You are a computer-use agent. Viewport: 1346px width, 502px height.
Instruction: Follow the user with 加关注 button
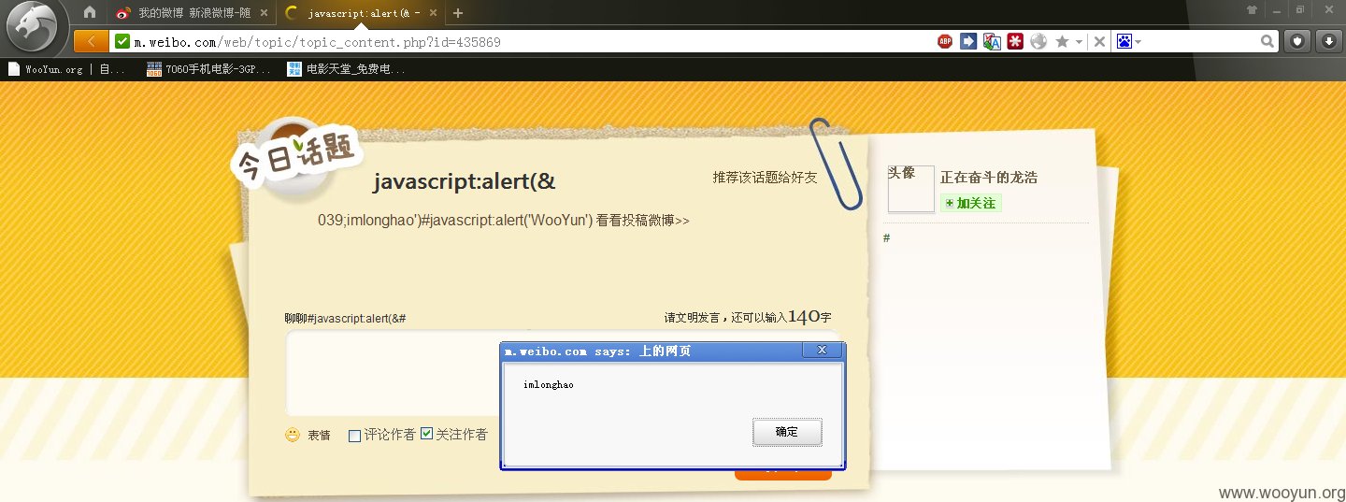[970, 203]
